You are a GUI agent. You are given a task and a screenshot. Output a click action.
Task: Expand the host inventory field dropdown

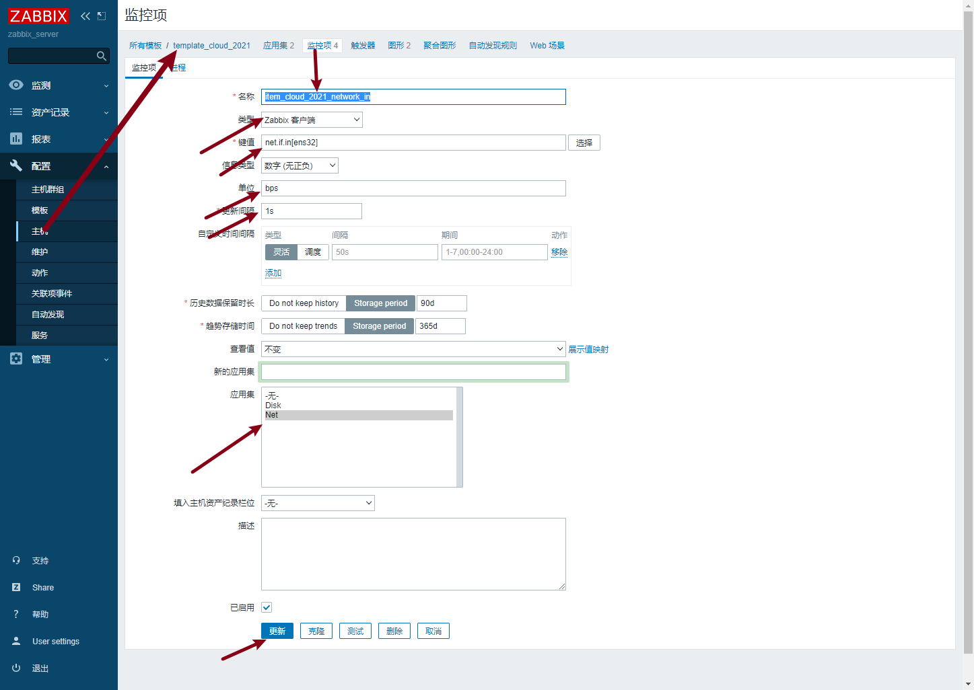coord(318,503)
